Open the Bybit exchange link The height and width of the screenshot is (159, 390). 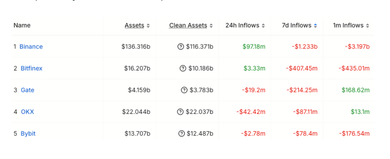28,134
